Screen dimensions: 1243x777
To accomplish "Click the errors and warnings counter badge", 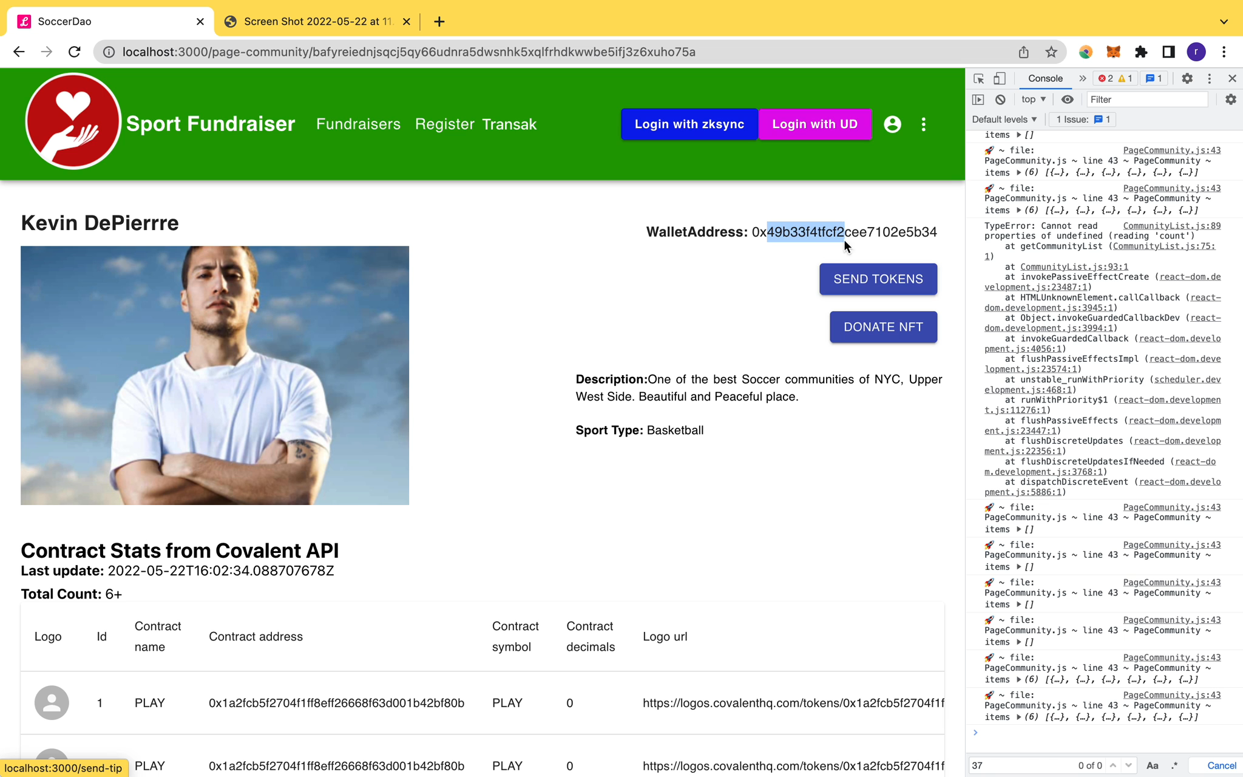I will click(x=1115, y=79).
